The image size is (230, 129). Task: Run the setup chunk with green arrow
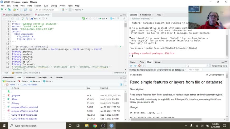120,47
